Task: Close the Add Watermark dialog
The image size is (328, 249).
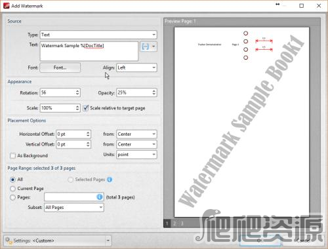Action: coord(319,6)
